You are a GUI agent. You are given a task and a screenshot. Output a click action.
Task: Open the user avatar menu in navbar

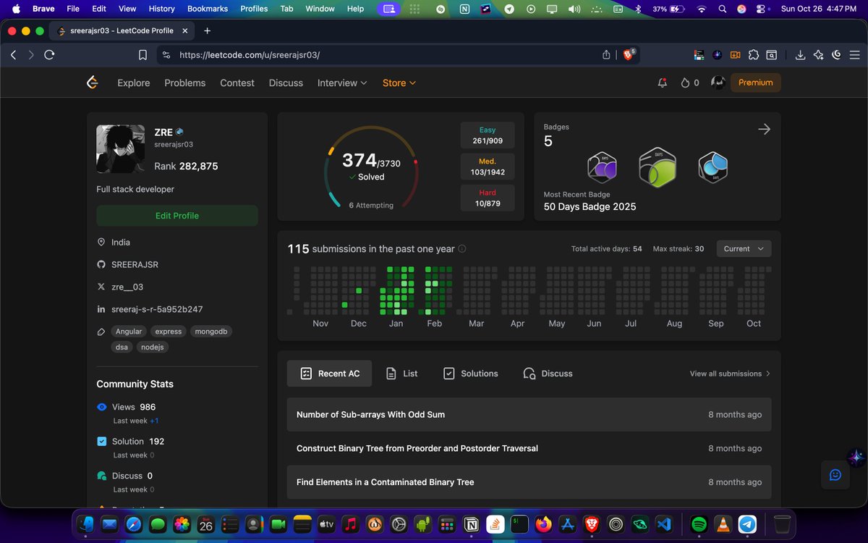(x=718, y=83)
